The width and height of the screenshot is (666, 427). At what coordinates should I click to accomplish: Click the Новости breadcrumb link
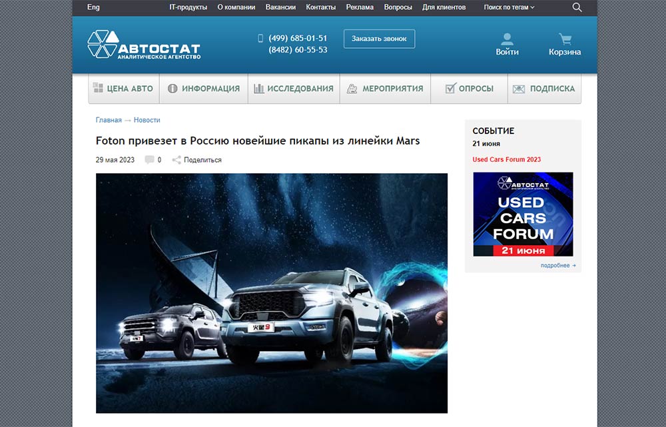(x=147, y=121)
